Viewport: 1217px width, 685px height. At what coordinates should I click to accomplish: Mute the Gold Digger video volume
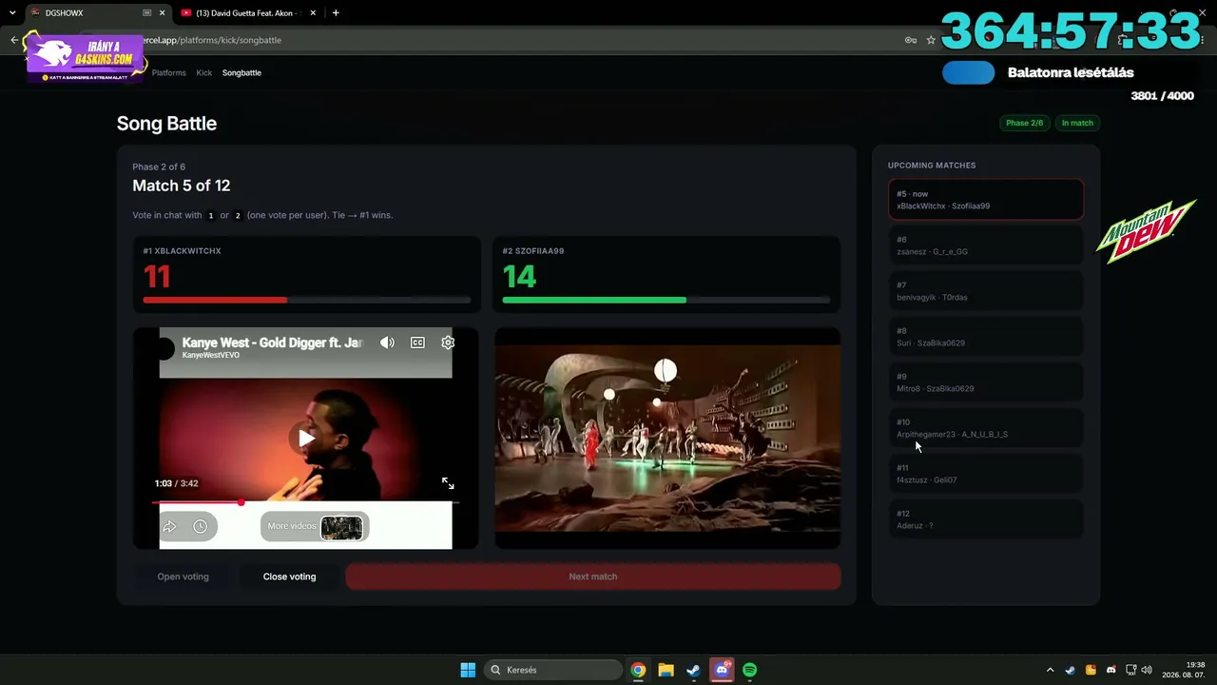point(387,342)
